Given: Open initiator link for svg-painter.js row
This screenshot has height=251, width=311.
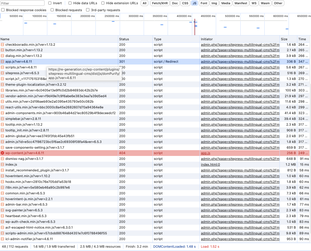Looking at the screenshot, I should tap(240, 210).
